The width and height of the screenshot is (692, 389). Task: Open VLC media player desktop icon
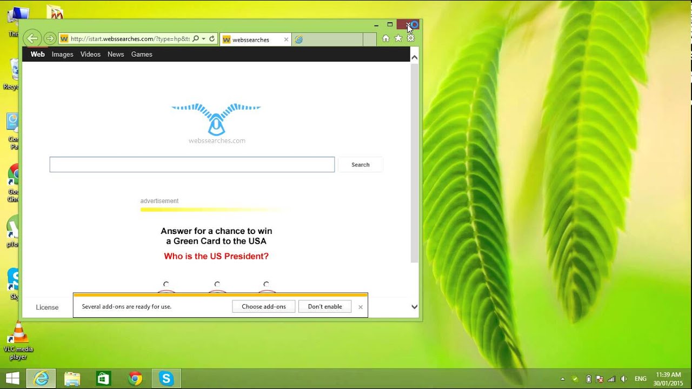[x=18, y=341]
